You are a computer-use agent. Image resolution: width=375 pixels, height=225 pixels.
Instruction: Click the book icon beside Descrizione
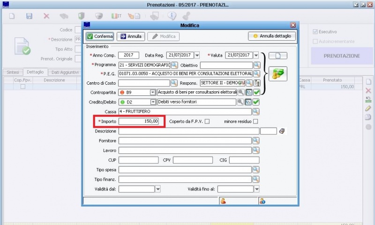coord(282,131)
